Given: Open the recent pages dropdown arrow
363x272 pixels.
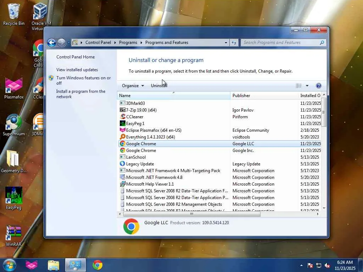Looking at the screenshot, I should click(68, 42).
